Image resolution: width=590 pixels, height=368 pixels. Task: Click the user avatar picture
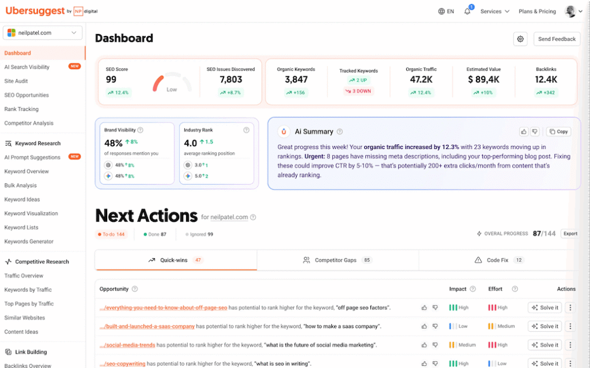[x=570, y=11]
